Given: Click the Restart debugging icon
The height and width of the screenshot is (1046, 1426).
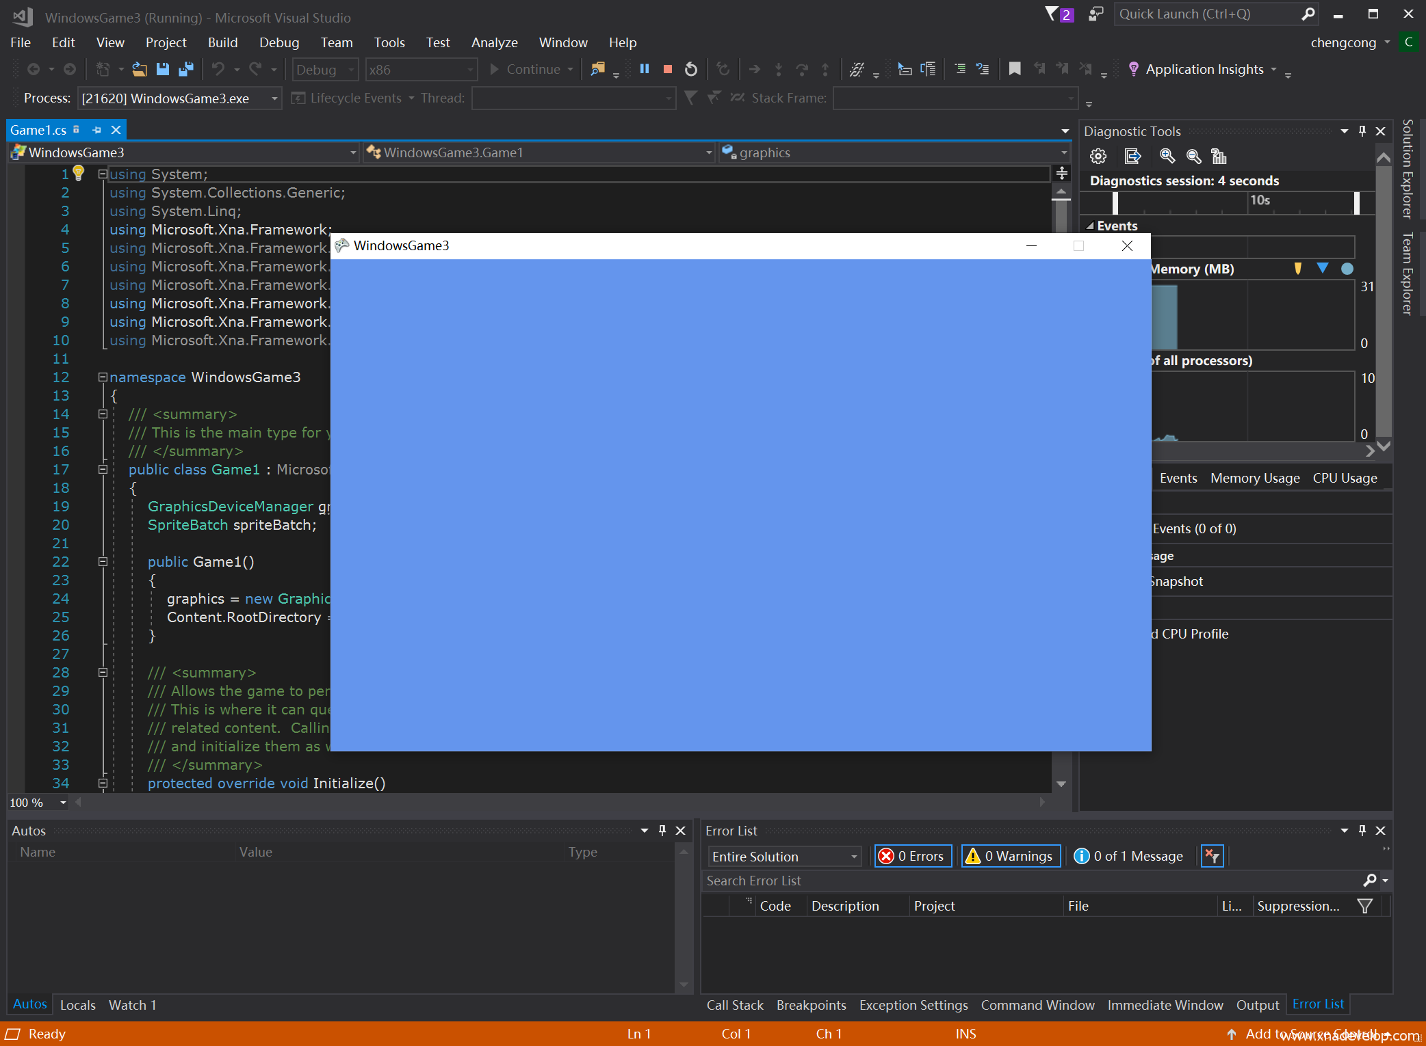Looking at the screenshot, I should [691, 69].
